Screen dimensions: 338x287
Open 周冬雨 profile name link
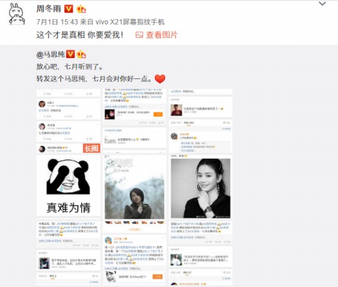(49, 9)
